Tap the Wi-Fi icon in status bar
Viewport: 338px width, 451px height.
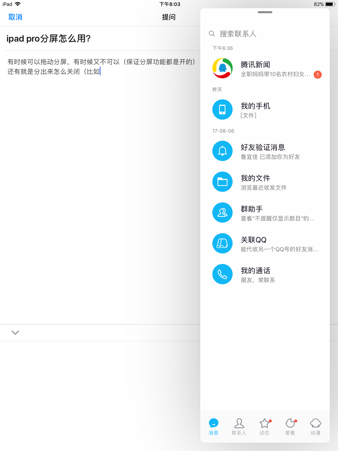coord(18,4)
